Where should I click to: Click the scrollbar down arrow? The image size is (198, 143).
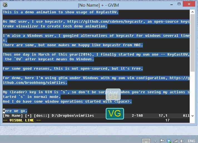[192, 116]
